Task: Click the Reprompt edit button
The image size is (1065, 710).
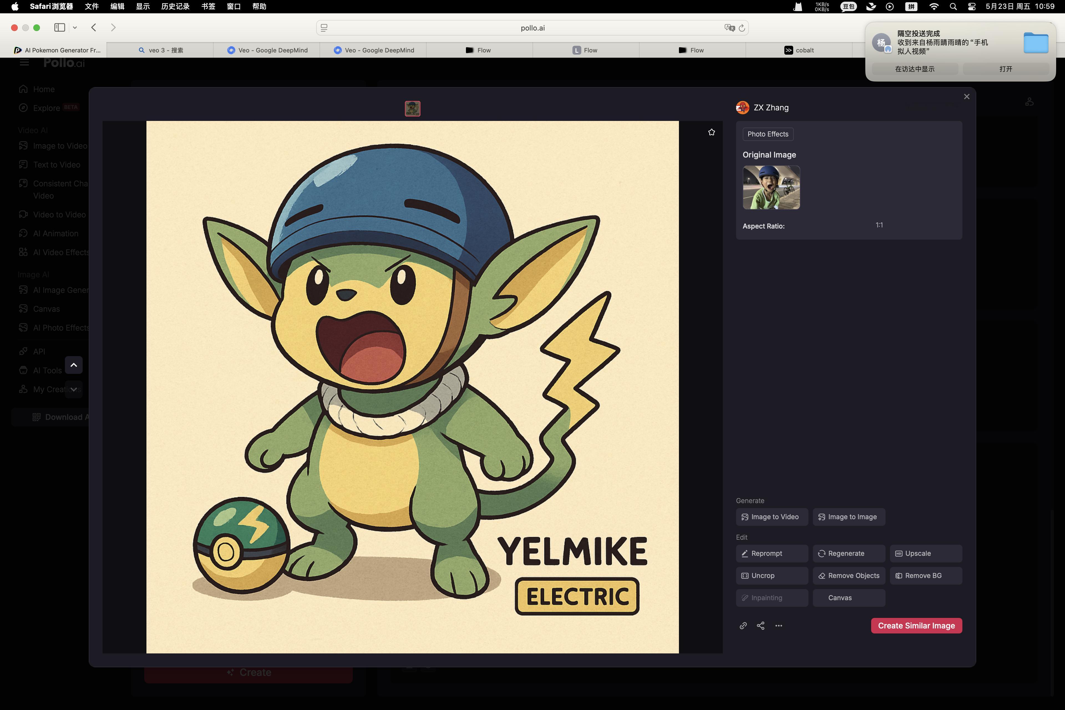Action: 772,553
